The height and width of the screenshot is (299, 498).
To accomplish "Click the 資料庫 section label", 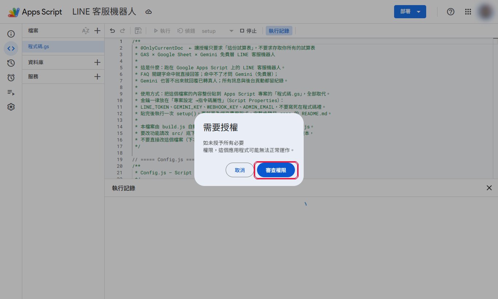I will pyautogui.click(x=36, y=62).
